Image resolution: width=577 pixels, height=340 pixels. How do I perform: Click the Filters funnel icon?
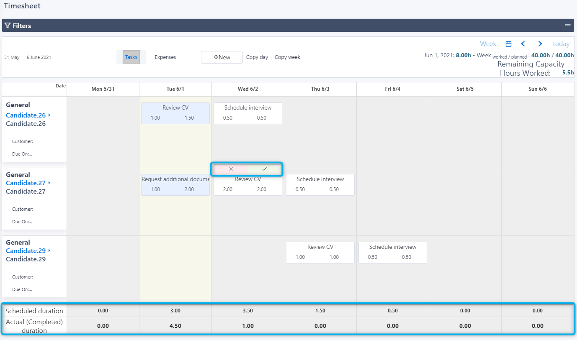(7, 26)
